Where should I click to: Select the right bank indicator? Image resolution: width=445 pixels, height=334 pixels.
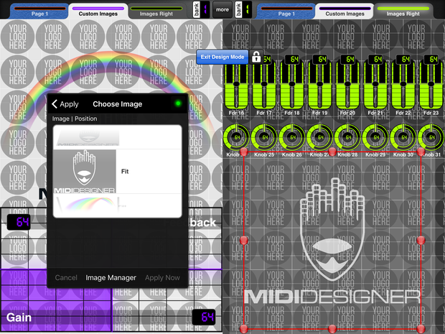pos(243,9)
